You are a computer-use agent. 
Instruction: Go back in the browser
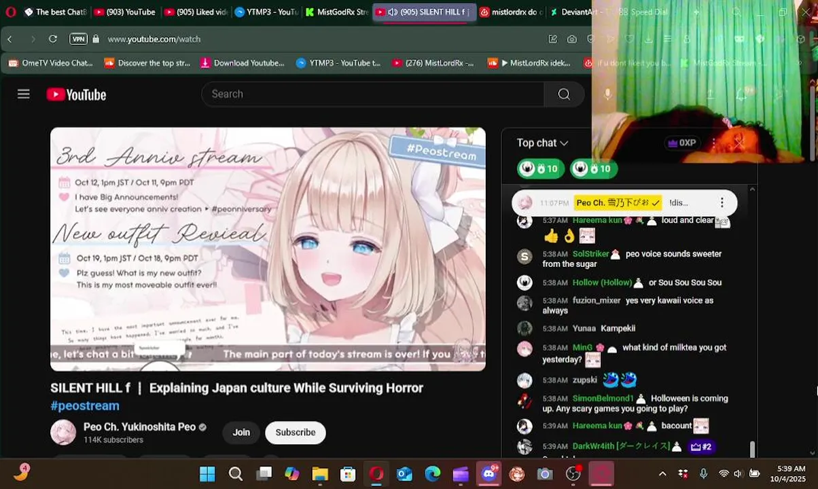click(10, 39)
